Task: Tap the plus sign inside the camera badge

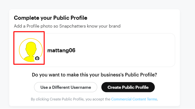Action: tap(37, 58)
